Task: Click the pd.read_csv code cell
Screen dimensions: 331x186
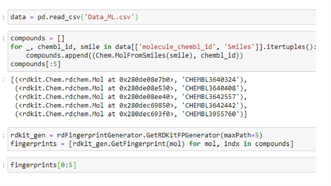Action: tap(162, 17)
